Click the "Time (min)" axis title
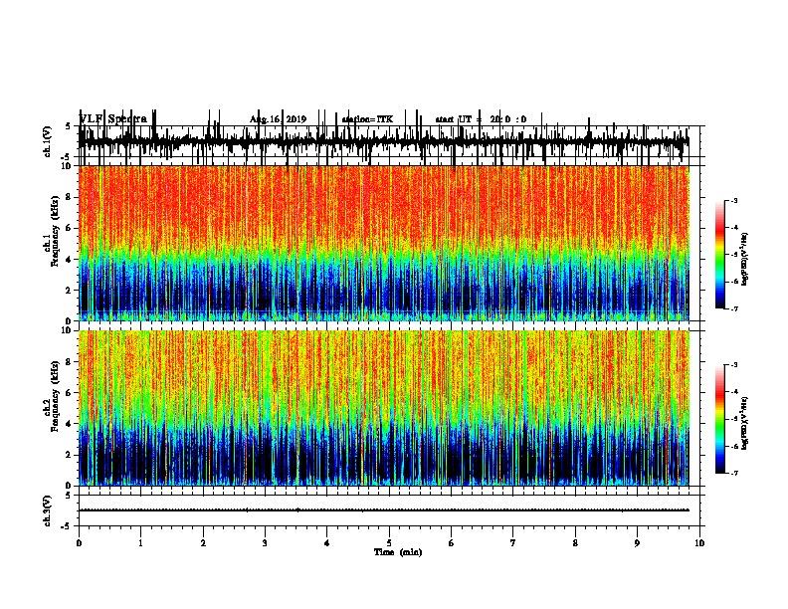The height and width of the screenshot is (609, 788). click(x=398, y=552)
